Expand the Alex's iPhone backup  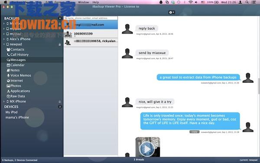[4, 39]
